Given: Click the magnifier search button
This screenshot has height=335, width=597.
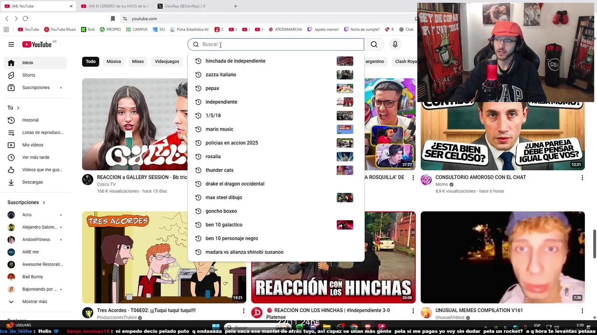Looking at the screenshot, I should coord(374,44).
